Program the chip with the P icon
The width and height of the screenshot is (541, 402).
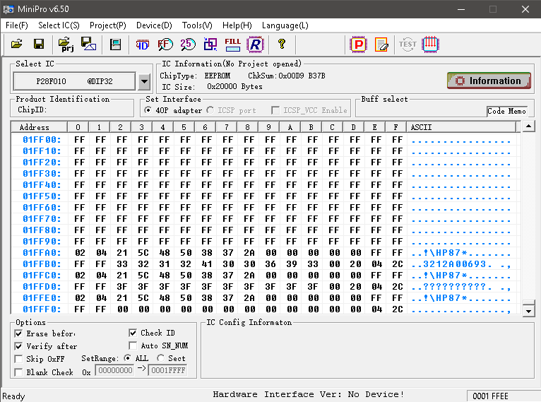pos(358,45)
